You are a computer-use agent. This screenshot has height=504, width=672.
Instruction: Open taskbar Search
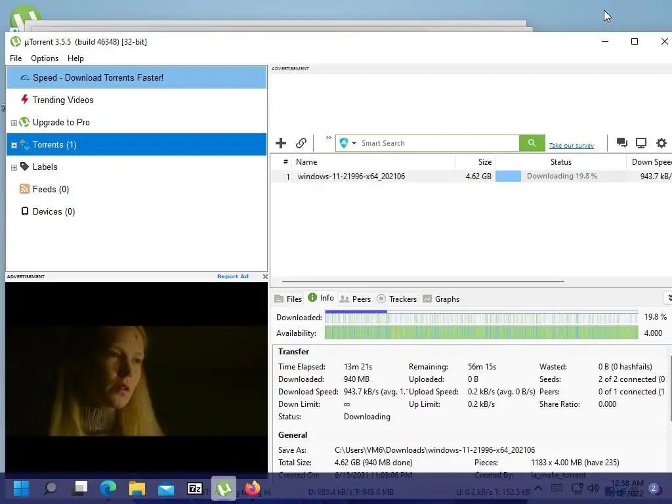51,488
